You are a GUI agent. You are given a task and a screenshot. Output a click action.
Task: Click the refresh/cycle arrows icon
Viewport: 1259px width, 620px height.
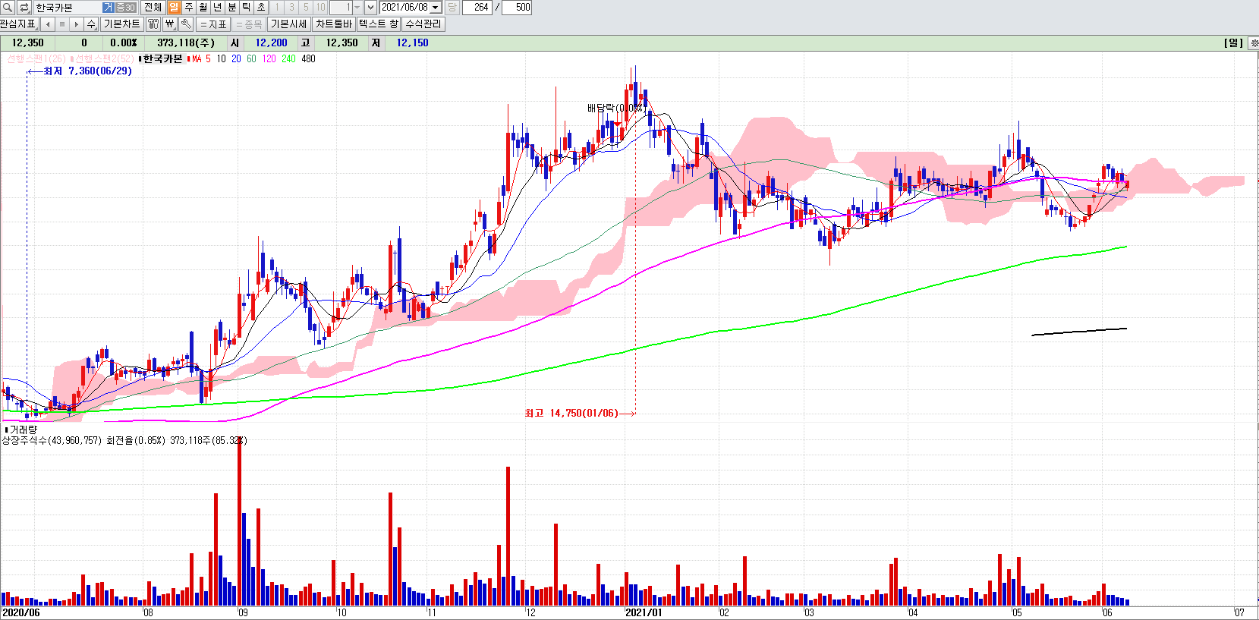point(24,8)
